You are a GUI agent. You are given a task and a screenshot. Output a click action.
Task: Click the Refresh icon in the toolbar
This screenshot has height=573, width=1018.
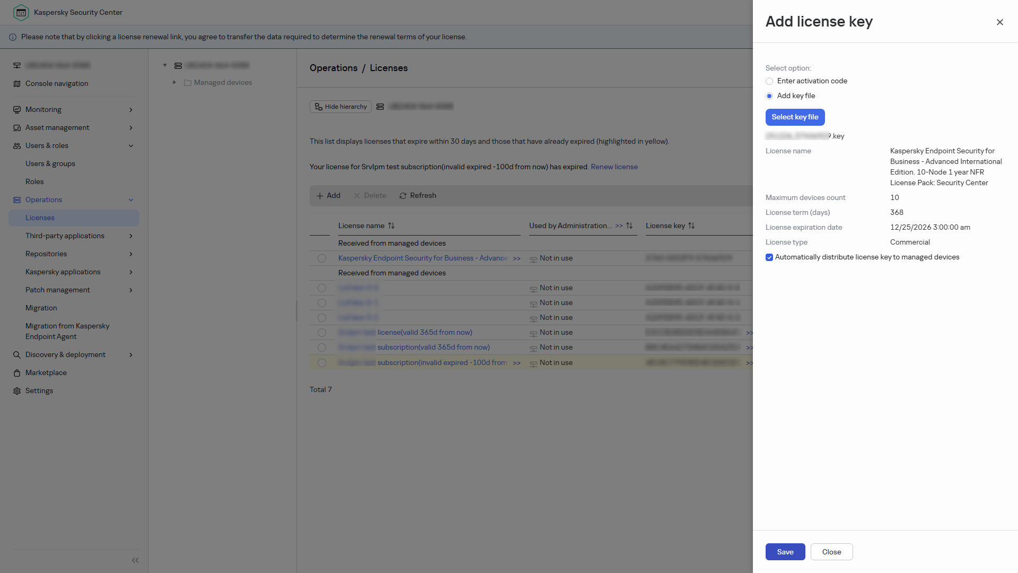[x=403, y=196]
